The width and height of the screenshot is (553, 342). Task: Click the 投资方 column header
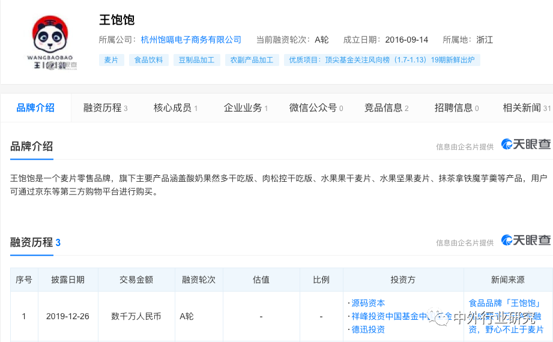pyautogui.click(x=403, y=280)
